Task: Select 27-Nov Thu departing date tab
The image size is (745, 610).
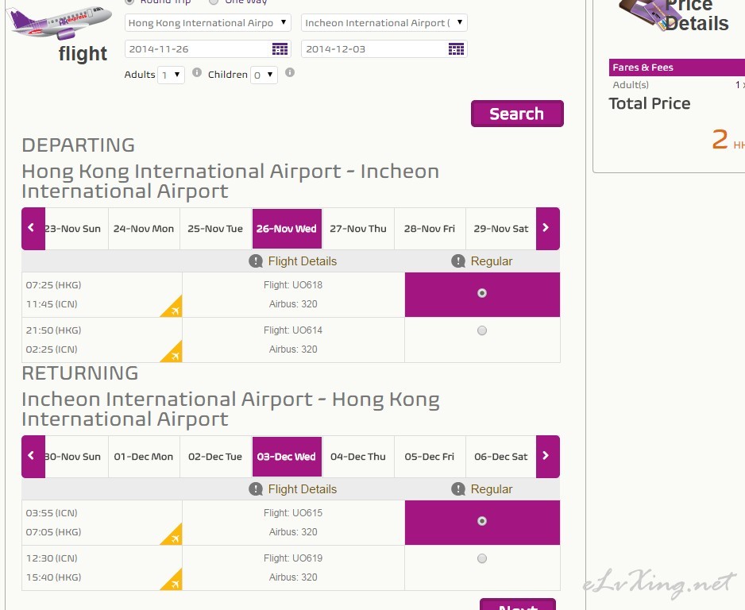Action: pos(358,229)
